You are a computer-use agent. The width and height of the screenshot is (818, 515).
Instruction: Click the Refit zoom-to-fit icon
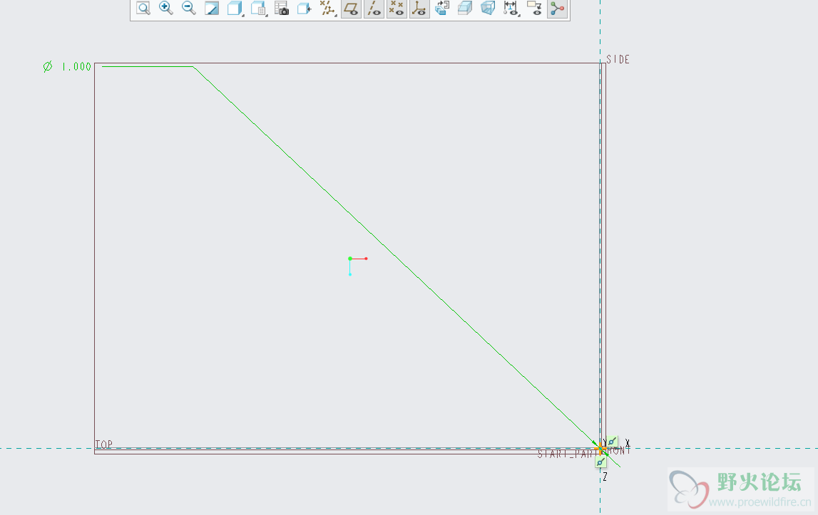pos(143,8)
